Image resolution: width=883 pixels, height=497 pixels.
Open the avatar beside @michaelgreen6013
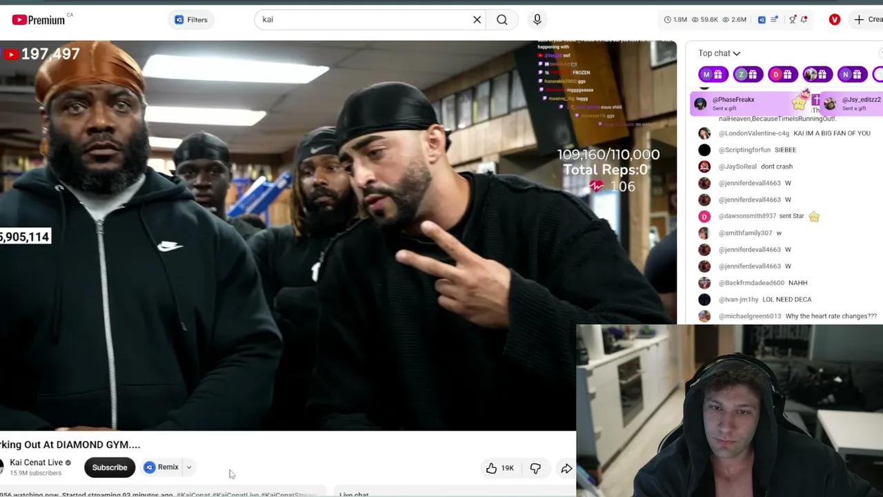click(704, 316)
